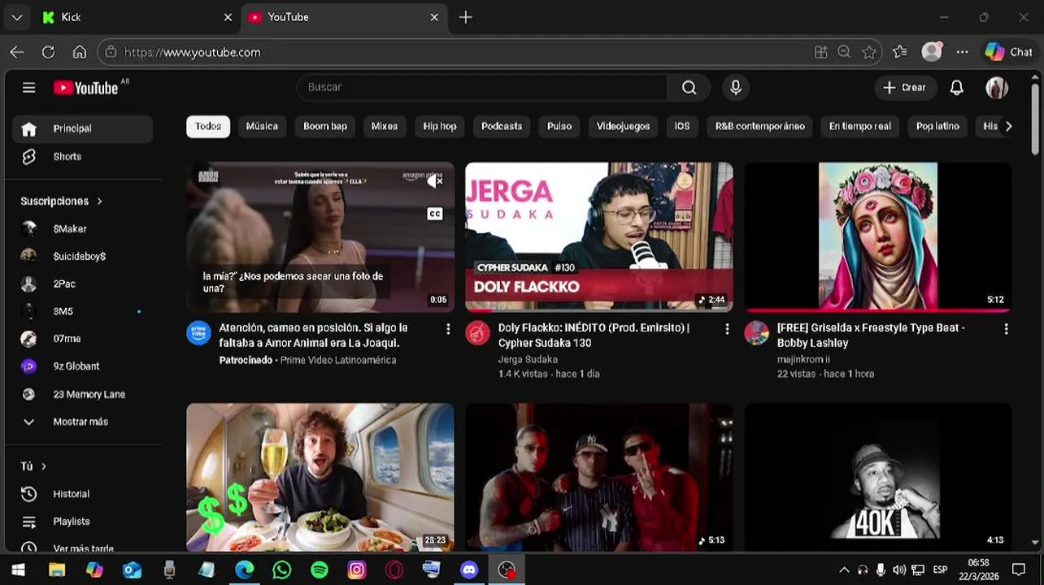
Task: Open the $uicideboy$ channel subscription
Action: (x=82, y=256)
